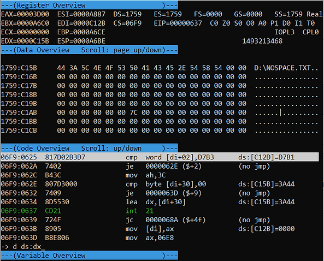The height and width of the screenshot is (261, 324).
Task: Click the Real mode indicator
Action: pos(314,14)
